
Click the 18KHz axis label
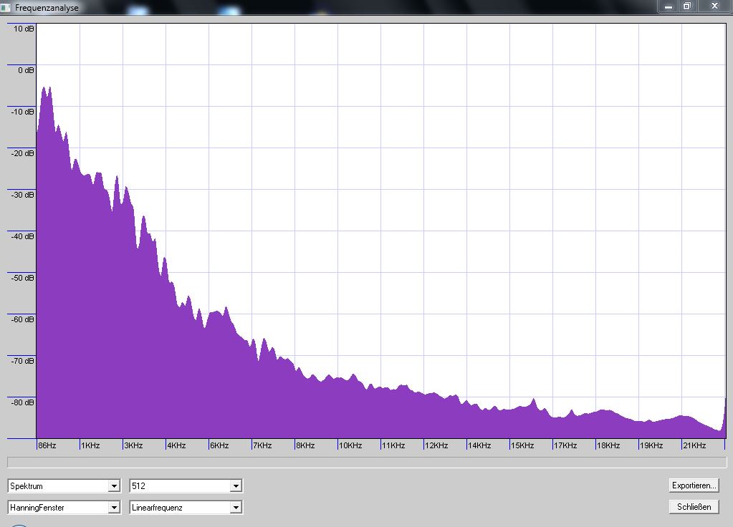[608, 445]
